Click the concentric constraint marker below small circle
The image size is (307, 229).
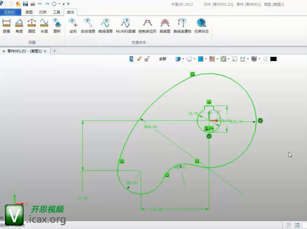(209, 136)
